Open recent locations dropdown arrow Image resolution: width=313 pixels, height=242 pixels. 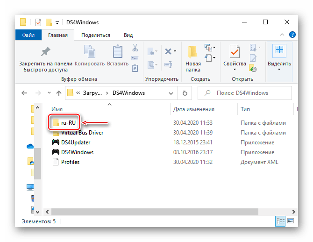coord(49,93)
